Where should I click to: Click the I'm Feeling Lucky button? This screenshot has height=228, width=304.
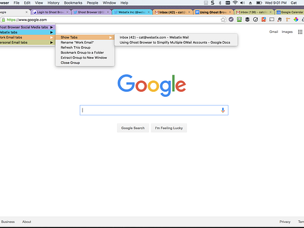169,128
